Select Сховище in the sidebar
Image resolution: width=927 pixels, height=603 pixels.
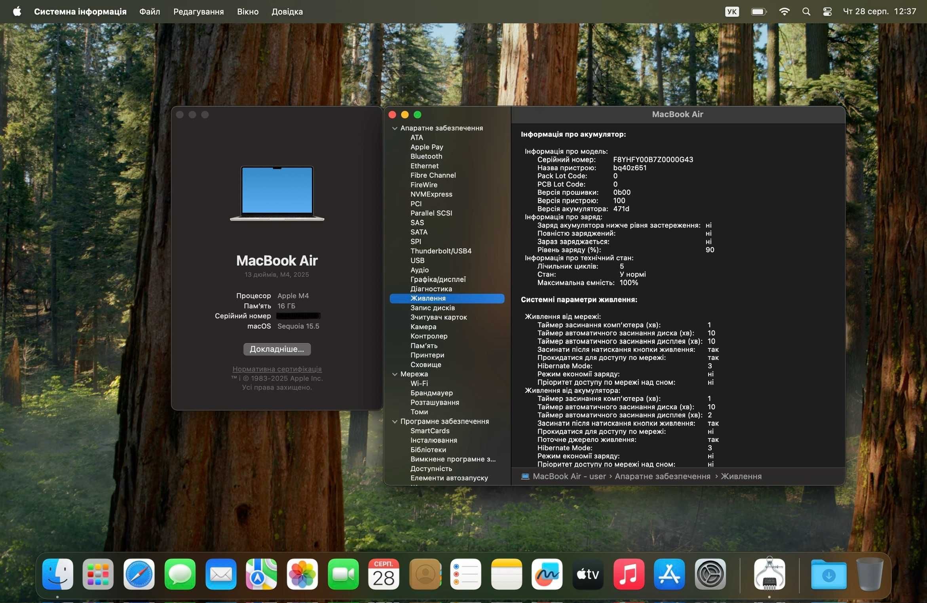click(426, 365)
